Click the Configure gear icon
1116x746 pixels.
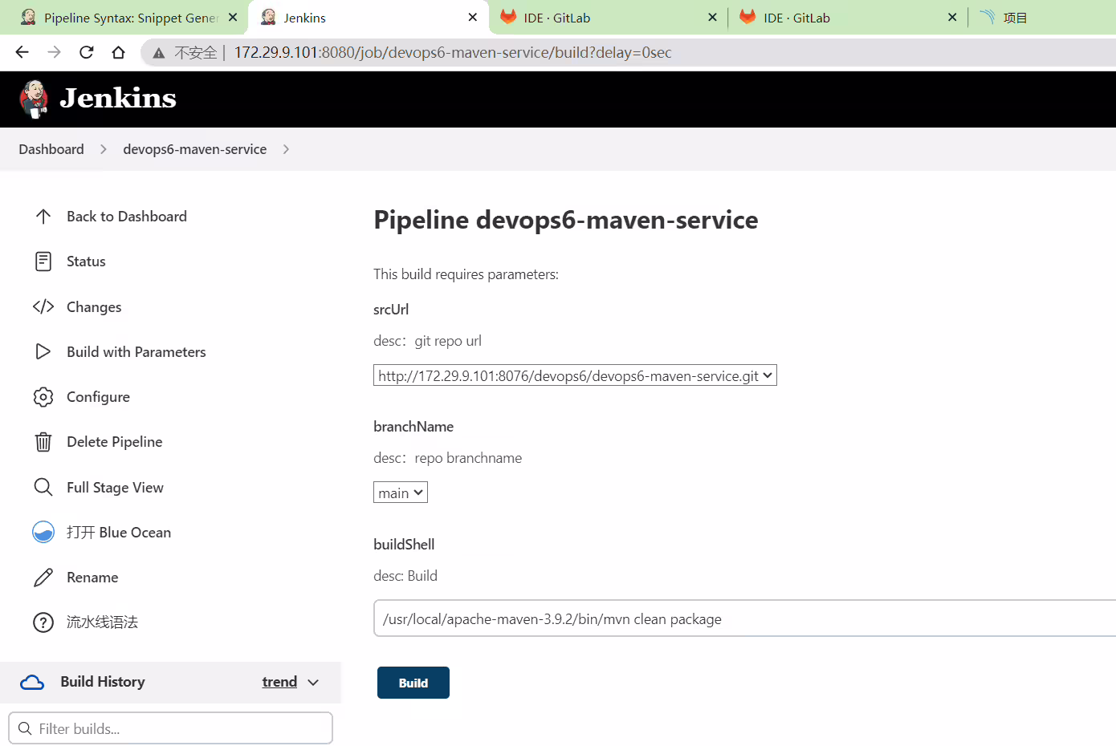click(43, 397)
